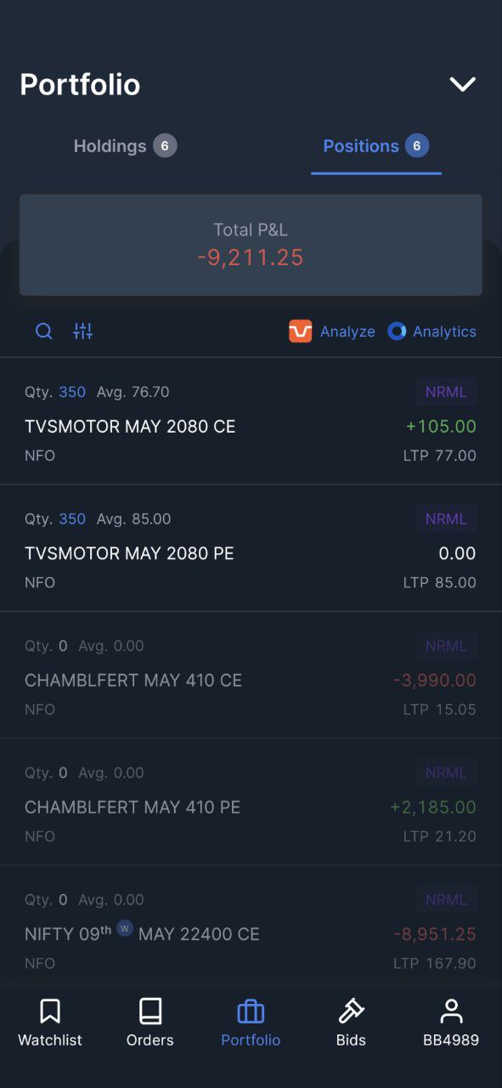Viewport: 502px width, 1088px height.
Task: Open the filter sliders icon
Action: tap(83, 331)
